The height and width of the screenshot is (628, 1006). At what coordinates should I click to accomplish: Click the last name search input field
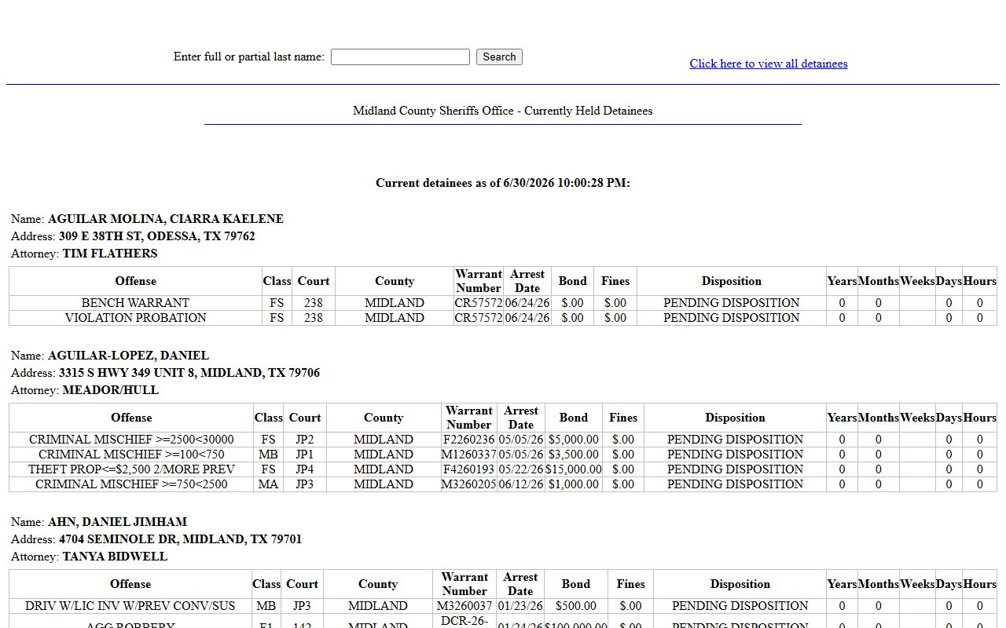pos(400,57)
